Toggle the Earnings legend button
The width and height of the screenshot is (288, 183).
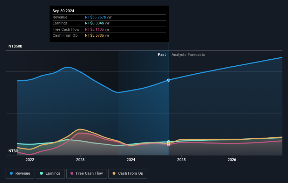pos(50,174)
